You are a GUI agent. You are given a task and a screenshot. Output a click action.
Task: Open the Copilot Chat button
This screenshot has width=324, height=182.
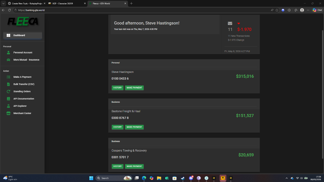(317, 10)
